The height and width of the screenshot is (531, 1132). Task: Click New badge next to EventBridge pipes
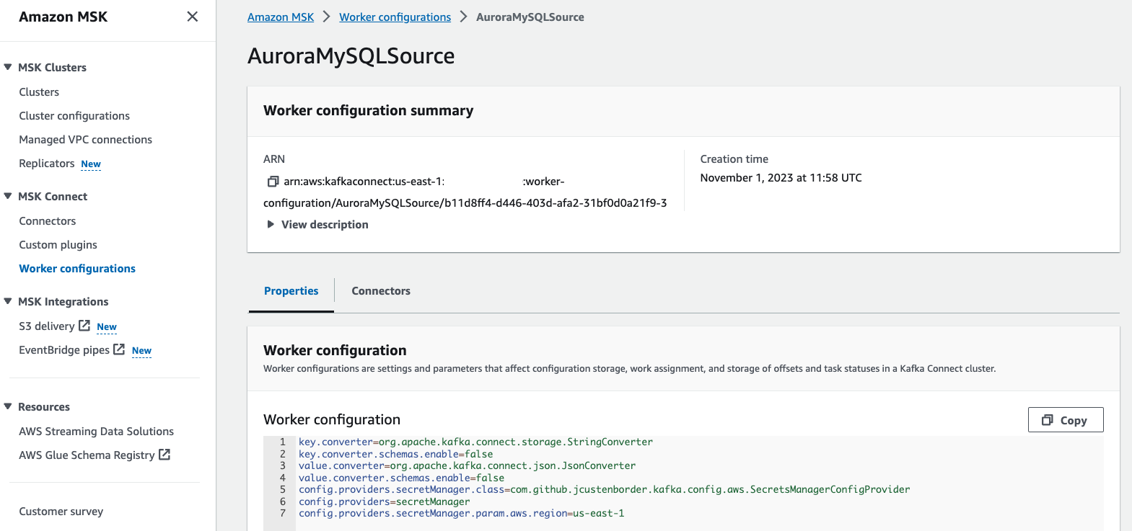141,351
